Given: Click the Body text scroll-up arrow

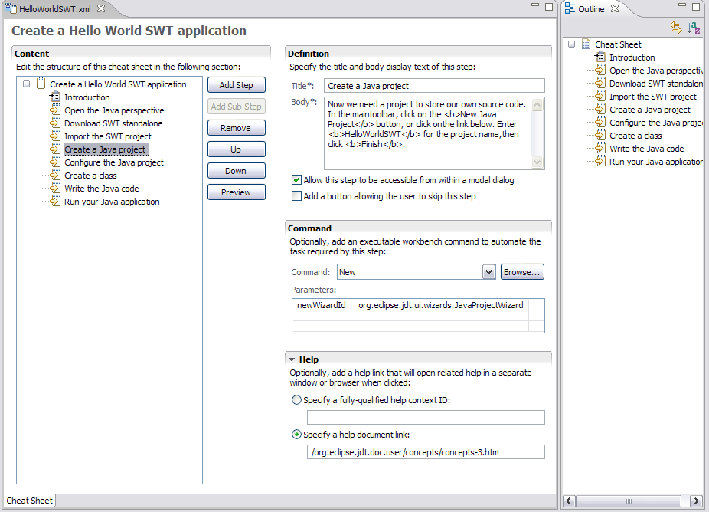Looking at the screenshot, I should tap(537, 105).
